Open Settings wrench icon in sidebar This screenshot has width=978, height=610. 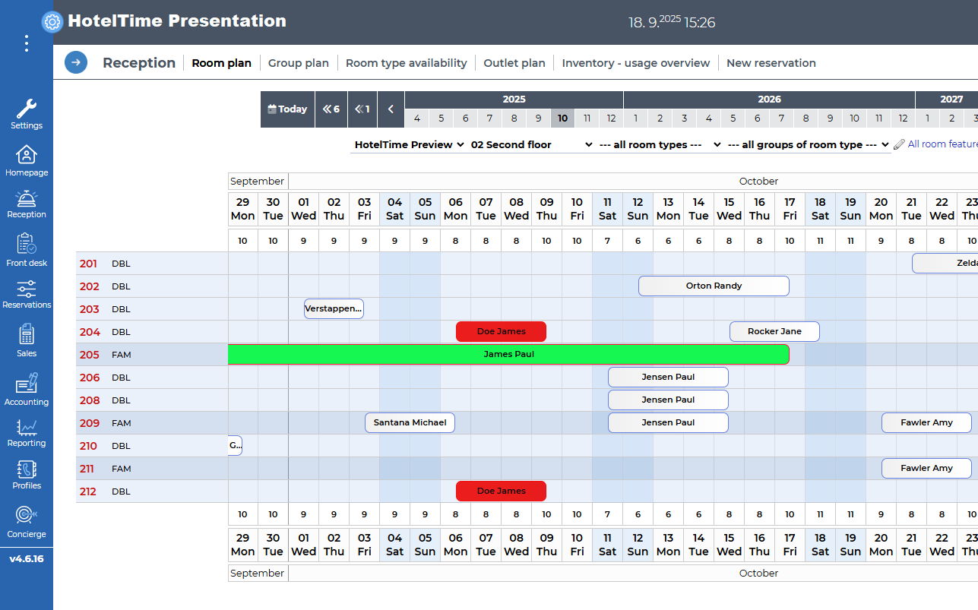27,109
